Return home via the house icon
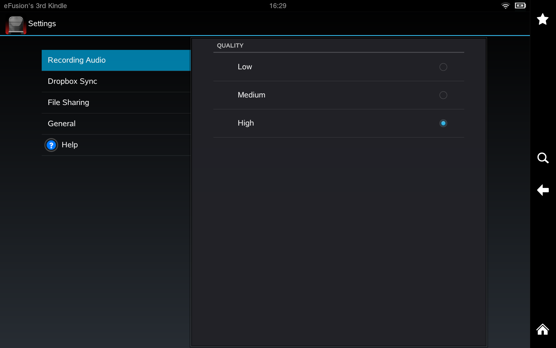 point(543,329)
